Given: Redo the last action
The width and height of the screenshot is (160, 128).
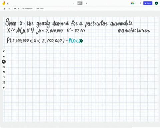Looking at the screenshot, I should [x=9, y=9].
